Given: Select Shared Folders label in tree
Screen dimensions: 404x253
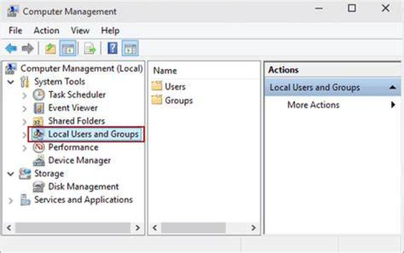Looking at the screenshot, I should click(x=76, y=121).
